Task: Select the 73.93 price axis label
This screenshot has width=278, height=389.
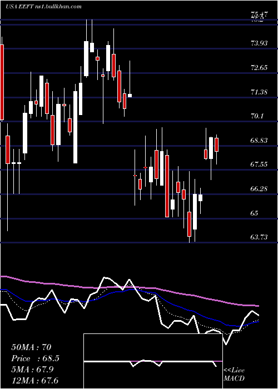Action: [x=259, y=43]
